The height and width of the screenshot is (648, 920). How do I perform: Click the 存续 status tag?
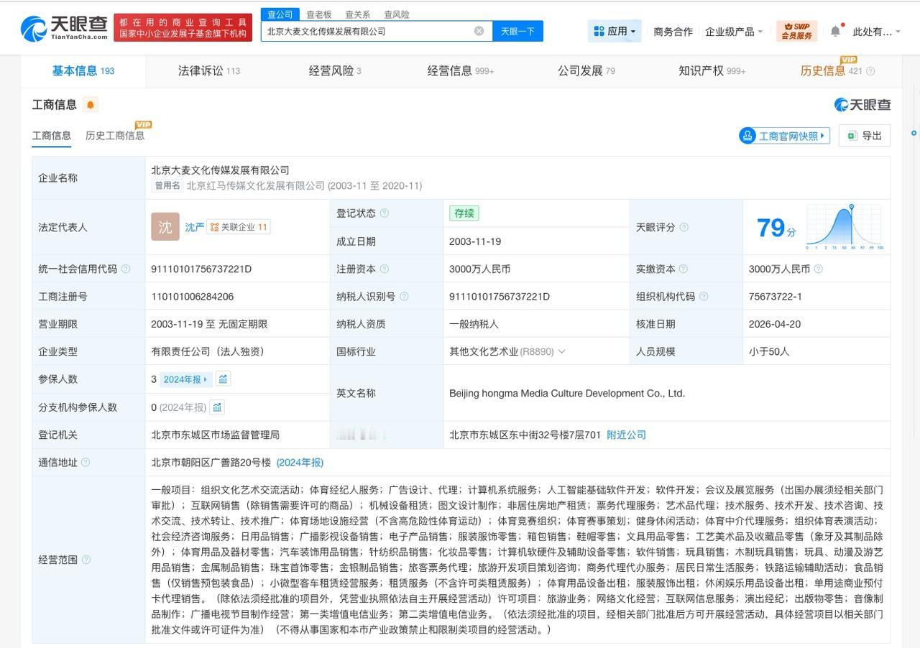pyautogui.click(x=464, y=213)
